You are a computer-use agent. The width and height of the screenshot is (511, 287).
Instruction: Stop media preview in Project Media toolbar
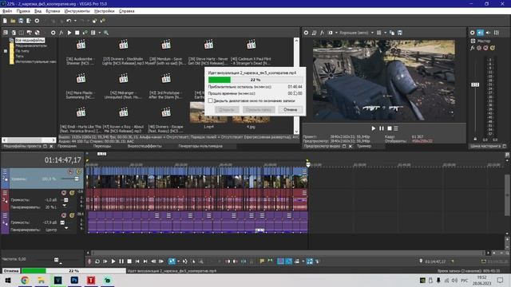tap(77, 33)
